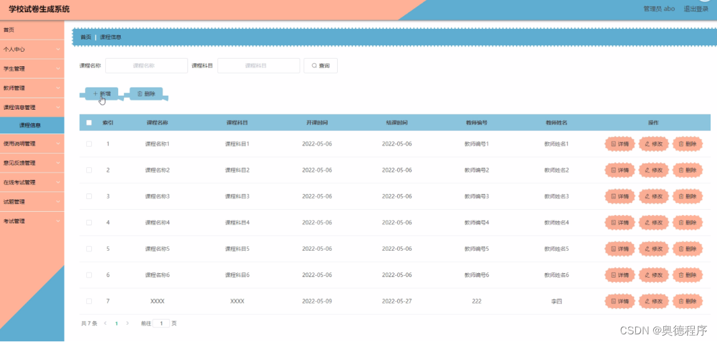717x342 pixels.
Task: Click 修改 for 课程名称2 row
Action: click(x=653, y=170)
